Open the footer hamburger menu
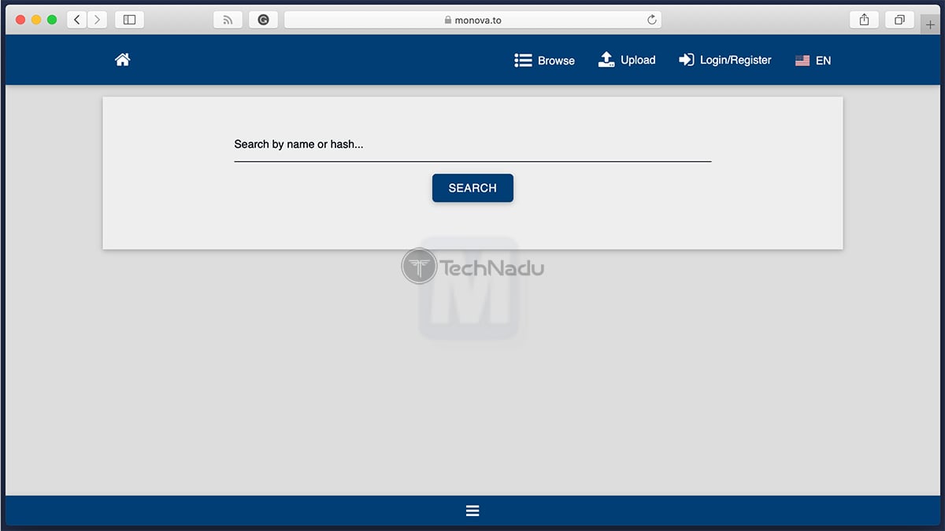This screenshot has height=531, width=945. (x=472, y=511)
